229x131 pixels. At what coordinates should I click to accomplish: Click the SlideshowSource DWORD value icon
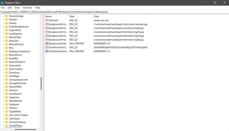pyautogui.click(x=46, y=51)
